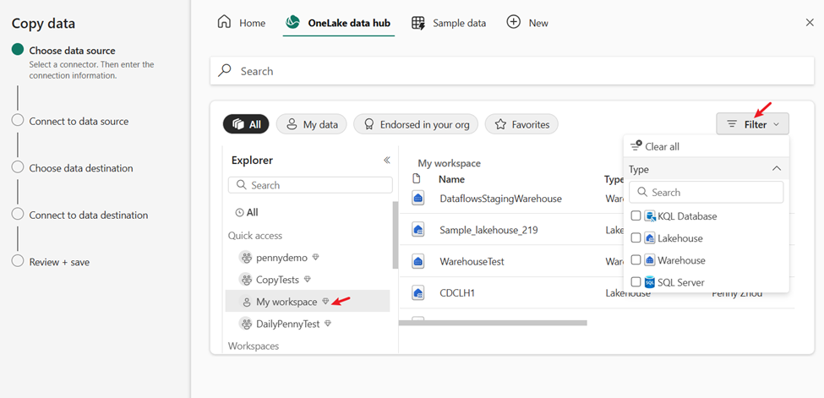The image size is (824, 398).
Task: Open the Home tab
Action: 241,23
